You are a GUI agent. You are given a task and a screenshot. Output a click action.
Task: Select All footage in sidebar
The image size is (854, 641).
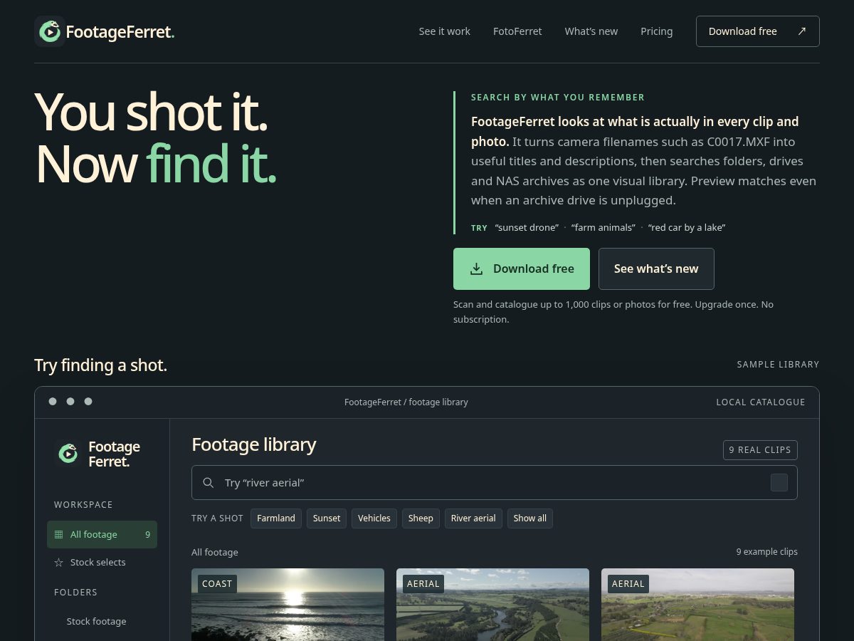click(x=102, y=534)
